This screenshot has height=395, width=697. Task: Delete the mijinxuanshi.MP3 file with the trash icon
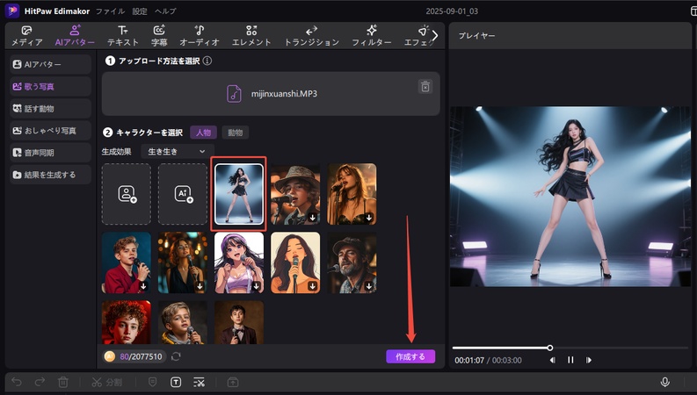click(x=425, y=87)
